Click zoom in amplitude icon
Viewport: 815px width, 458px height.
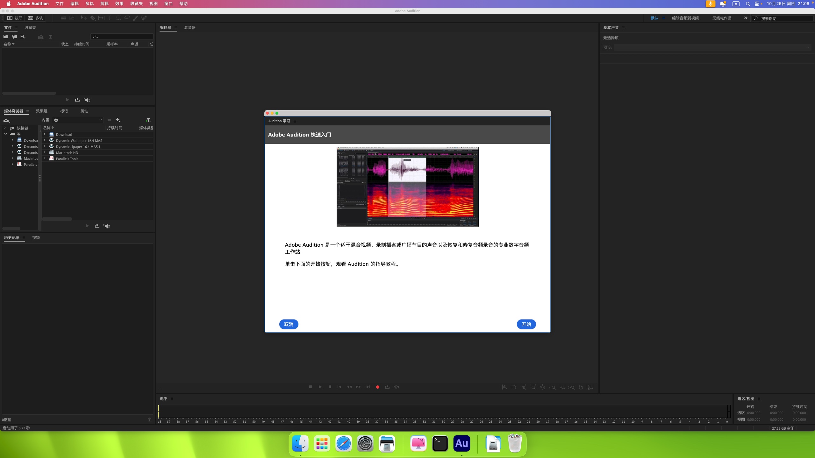(x=504, y=387)
